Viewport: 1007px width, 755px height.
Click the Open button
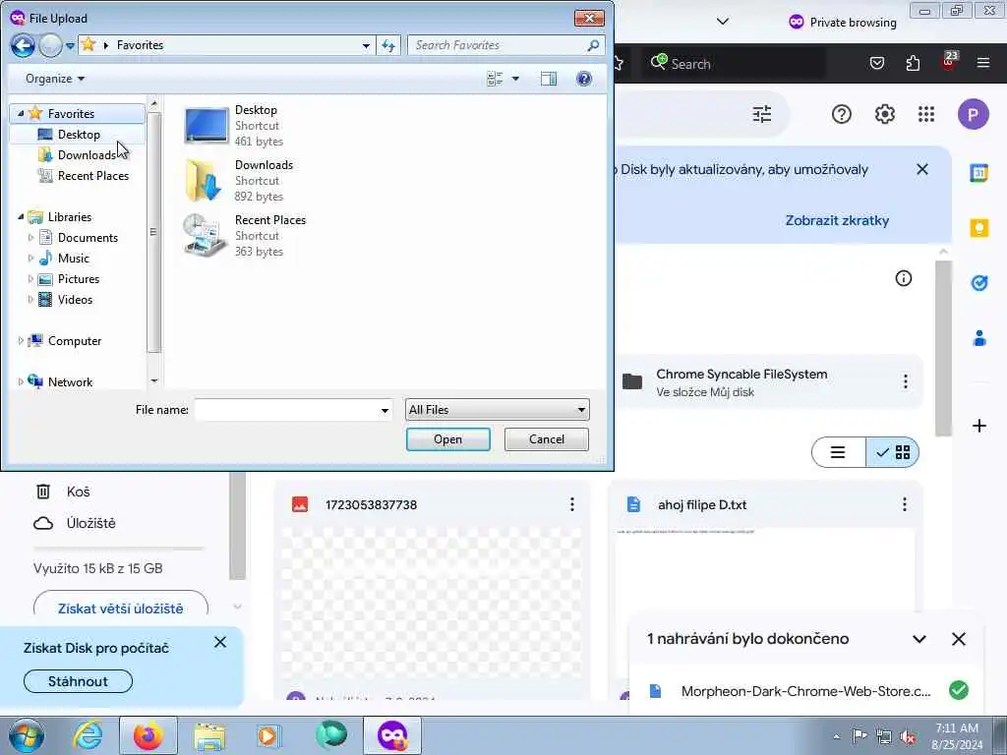447,439
